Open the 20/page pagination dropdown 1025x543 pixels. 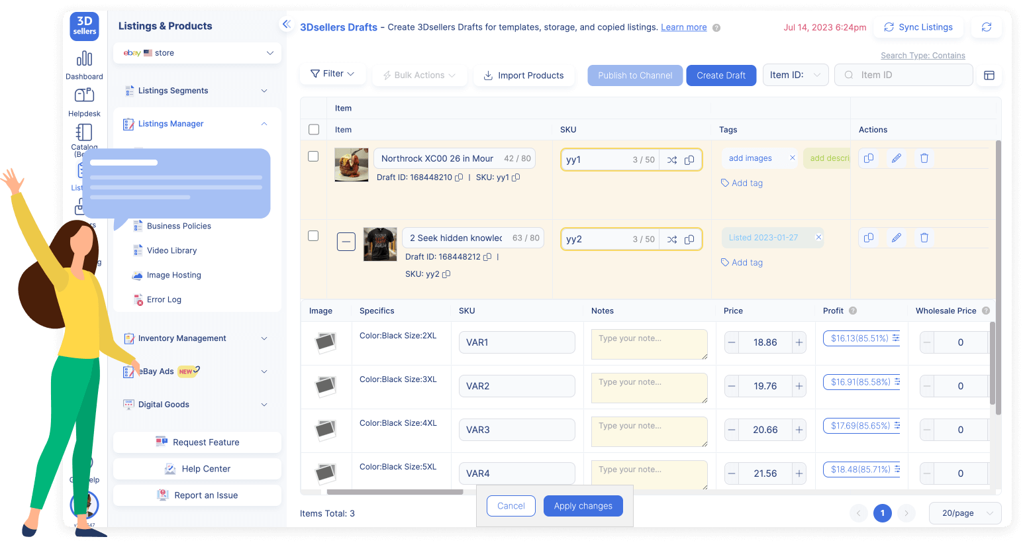click(x=965, y=513)
